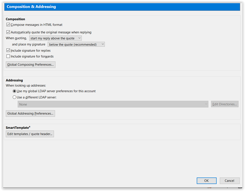Expand the signature placement dropdown
This screenshot has height=191, width=245.
click(76, 44)
